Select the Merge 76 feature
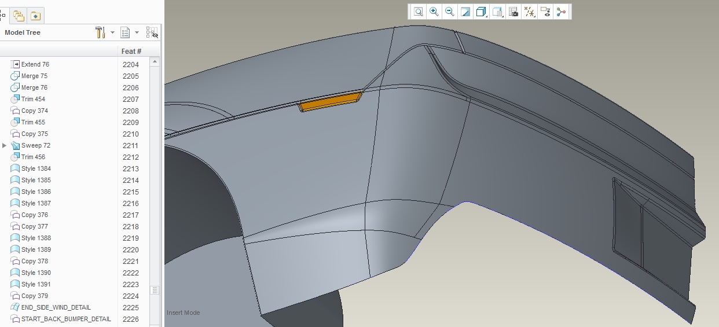 [x=35, y=87]
